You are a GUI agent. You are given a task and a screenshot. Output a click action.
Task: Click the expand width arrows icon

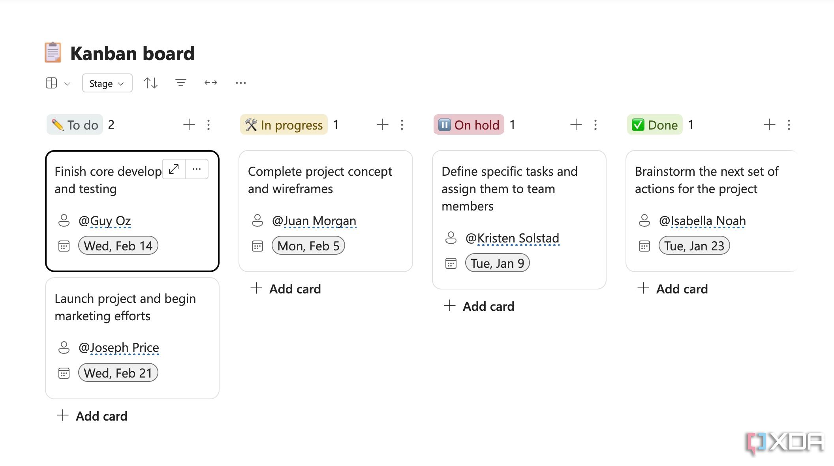pos(211,83)
